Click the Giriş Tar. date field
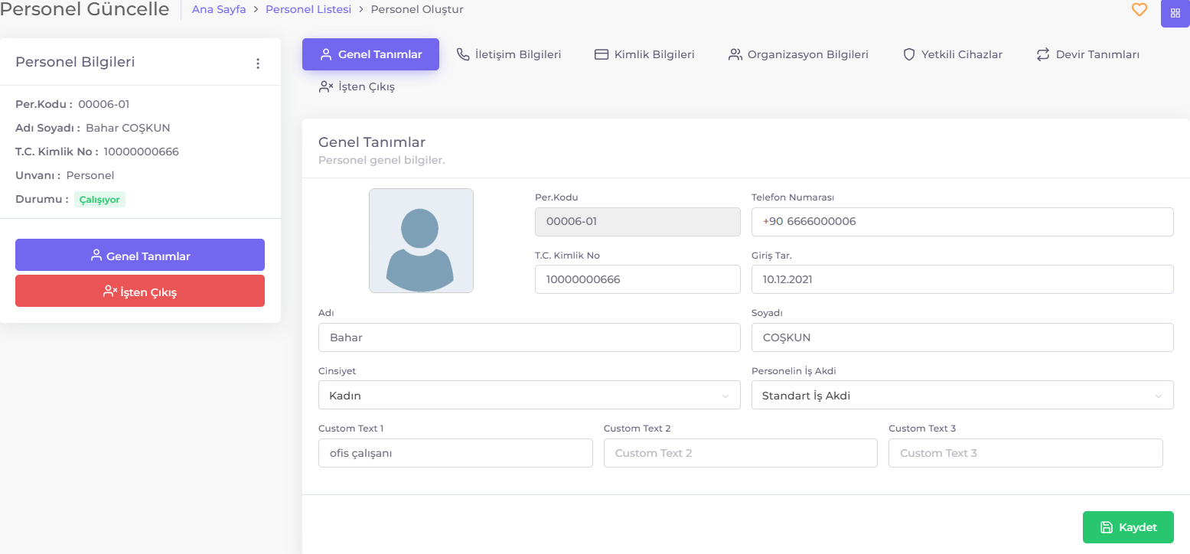Image resolution: width=1190 pixels, height=554 pixels. click(x=963, y=279)
